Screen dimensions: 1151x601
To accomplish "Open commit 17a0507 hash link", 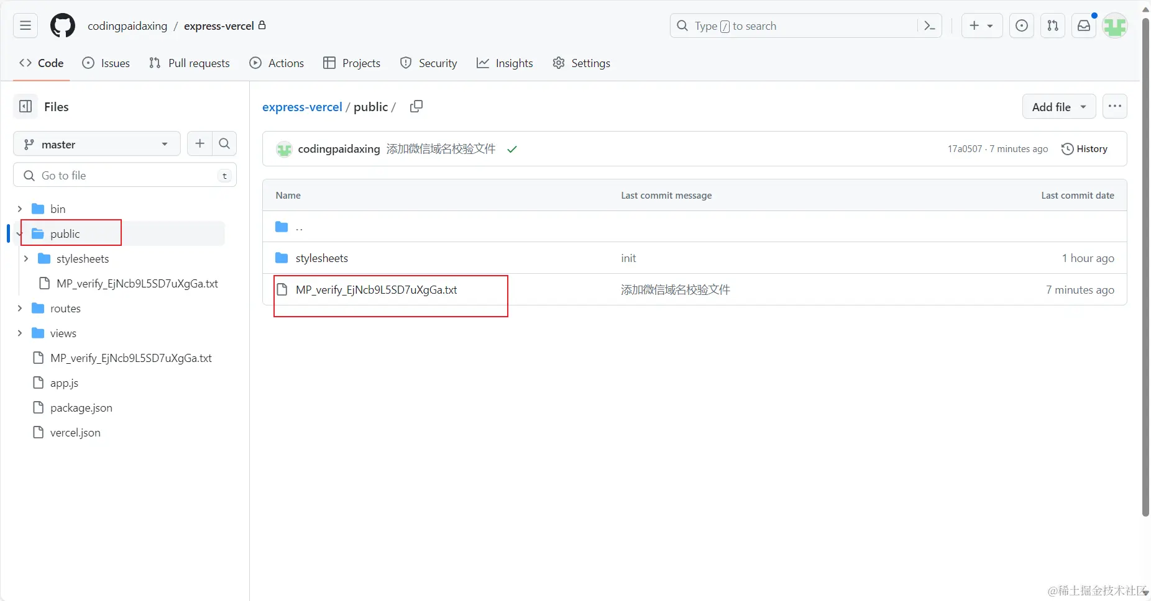I will (x=965, y=149).
